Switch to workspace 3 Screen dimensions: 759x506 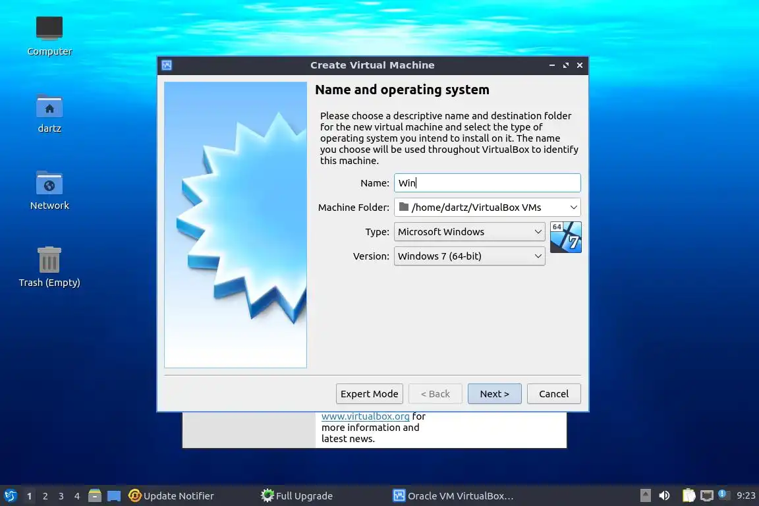pyautogui.click(x=61, y=496)
